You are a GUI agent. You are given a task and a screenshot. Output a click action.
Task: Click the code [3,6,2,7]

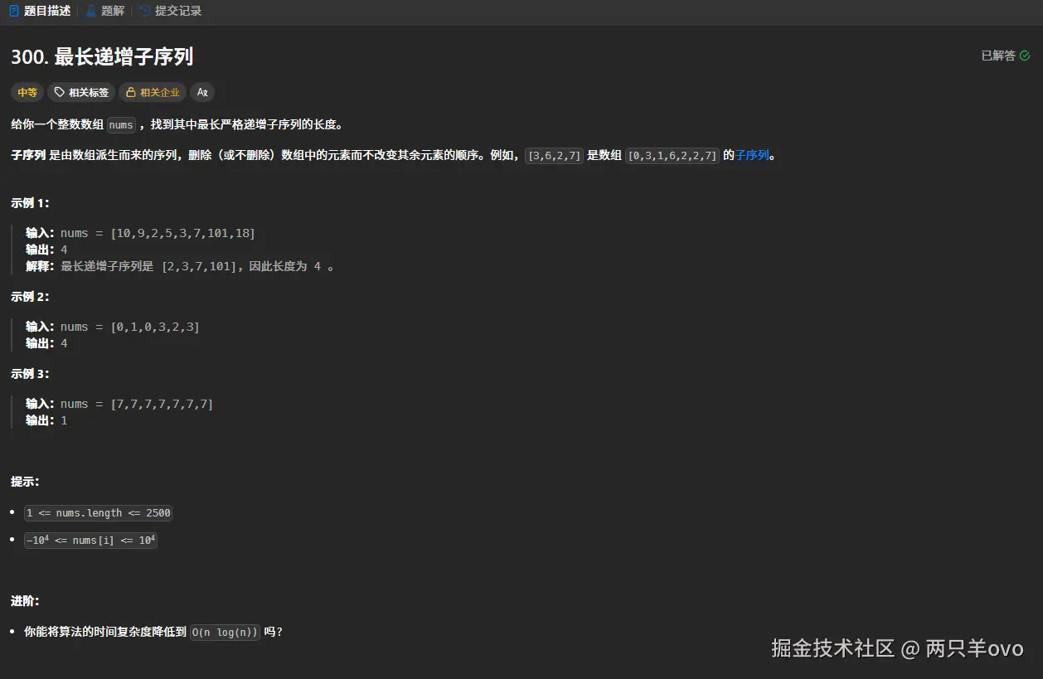(x=555, y=155)
